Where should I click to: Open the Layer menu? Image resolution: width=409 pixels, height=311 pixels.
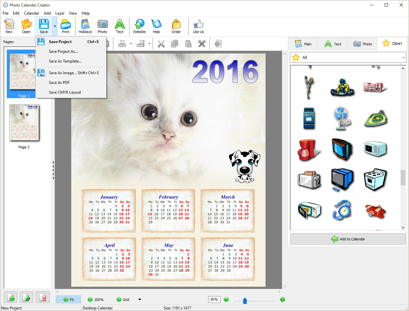click(60, 13)
